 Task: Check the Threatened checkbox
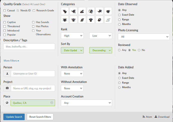tap(5, 26)
